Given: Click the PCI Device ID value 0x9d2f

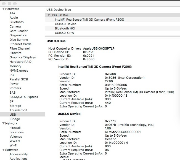Looking at the screenshot, I should (x=88, y=52).
